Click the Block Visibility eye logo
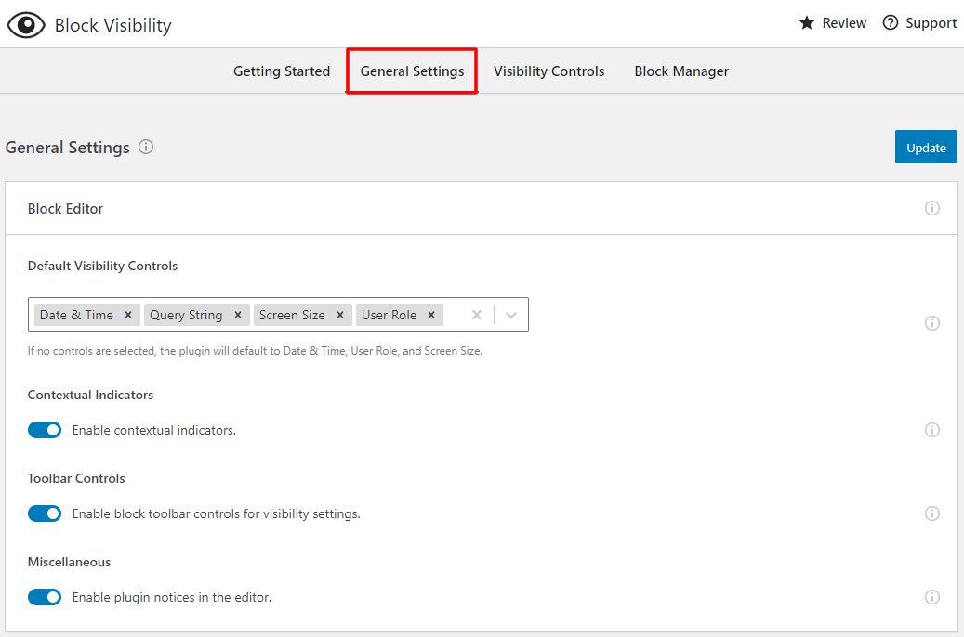This screenshot has height=637, width=964. pos(26,24)
